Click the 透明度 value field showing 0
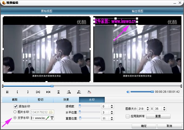 [x=106, y=106]
